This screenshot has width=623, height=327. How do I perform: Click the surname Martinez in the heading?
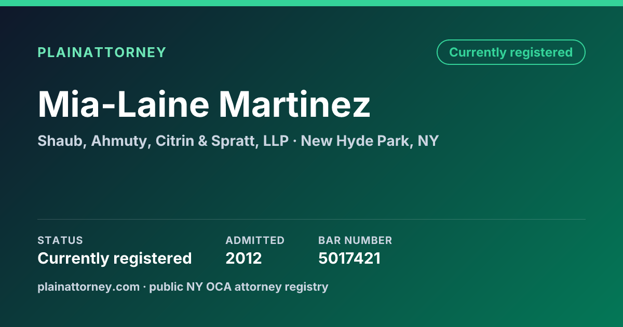coord(294,104)
